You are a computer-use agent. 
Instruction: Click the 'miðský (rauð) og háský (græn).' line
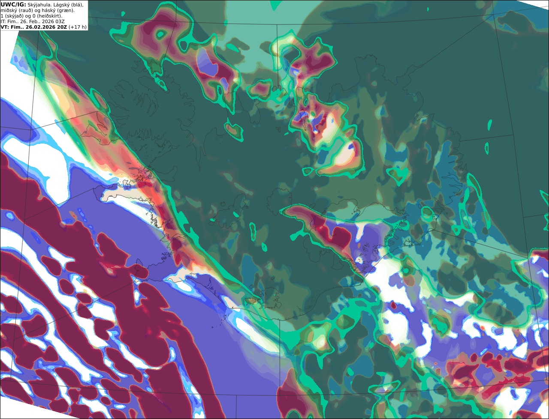(x=38, y=10)
